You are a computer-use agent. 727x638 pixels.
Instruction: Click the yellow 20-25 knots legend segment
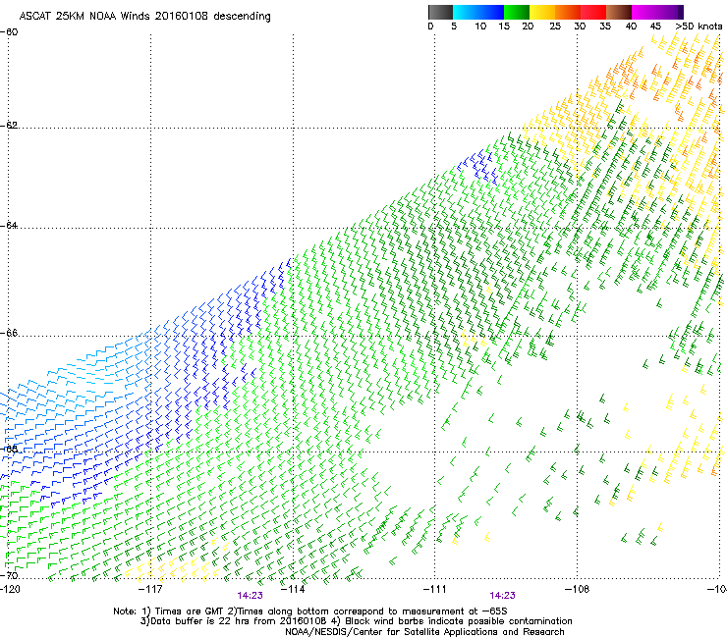point(542,12)
